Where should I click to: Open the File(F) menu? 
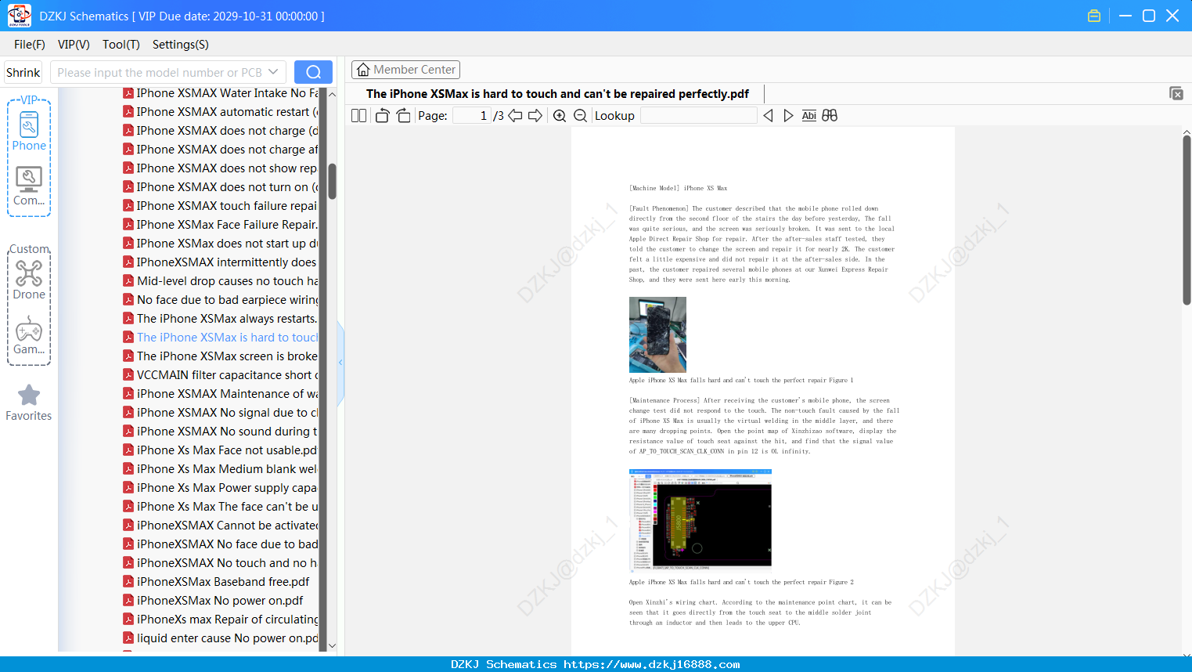pyautogui.click(x=30, y=45)
